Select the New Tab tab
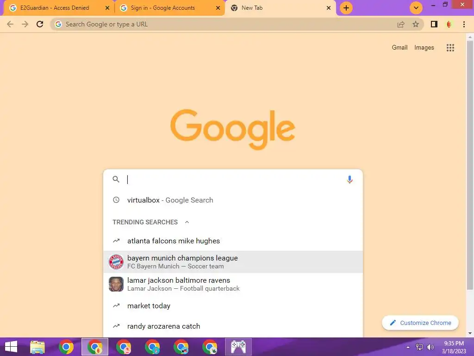The width and height of the screenshot is (474, 356). (x=280, y=8)
